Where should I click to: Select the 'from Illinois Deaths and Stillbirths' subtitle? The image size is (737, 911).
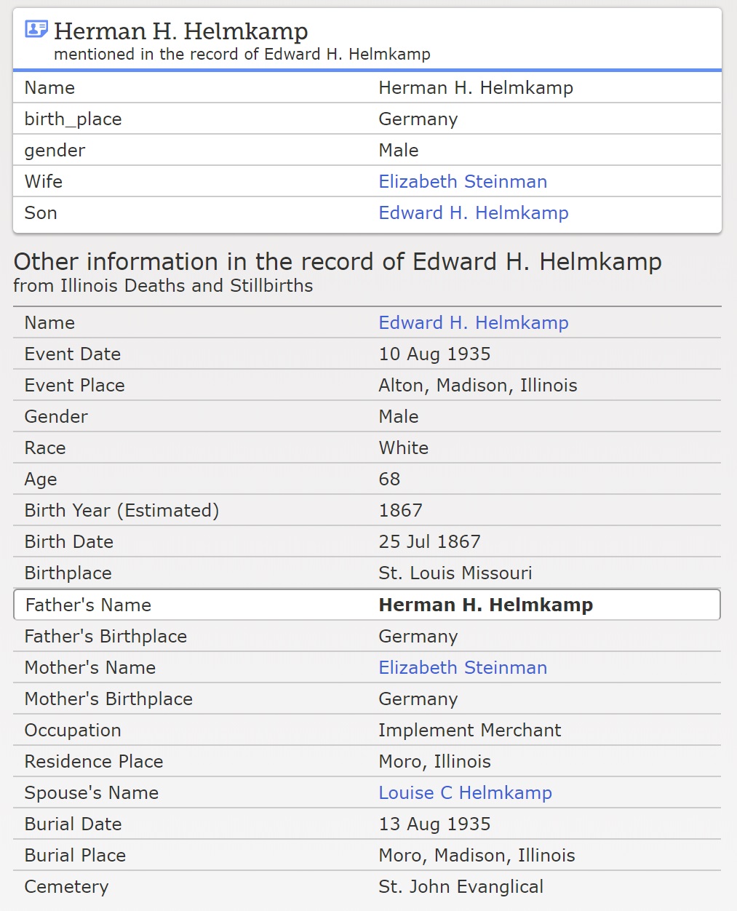pos(163,286)
